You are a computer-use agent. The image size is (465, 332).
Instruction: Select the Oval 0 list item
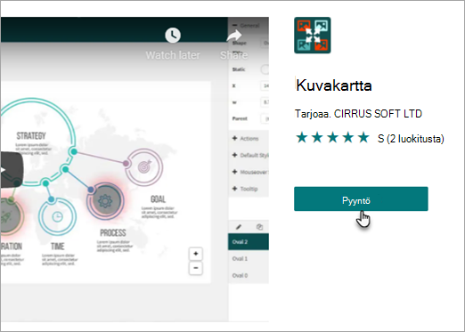[249, 275]
